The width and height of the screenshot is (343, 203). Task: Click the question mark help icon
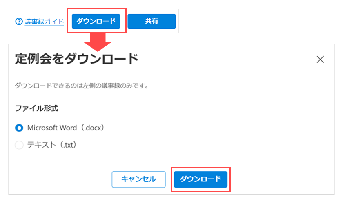click(x=19, y=22)
